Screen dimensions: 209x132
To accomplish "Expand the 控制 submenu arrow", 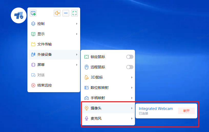I will click(x=77, y=24).
